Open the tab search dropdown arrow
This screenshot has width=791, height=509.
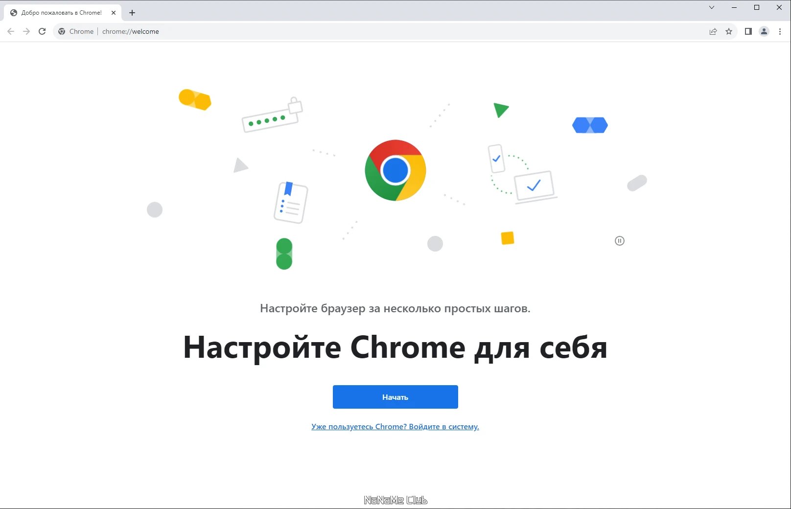712,7
